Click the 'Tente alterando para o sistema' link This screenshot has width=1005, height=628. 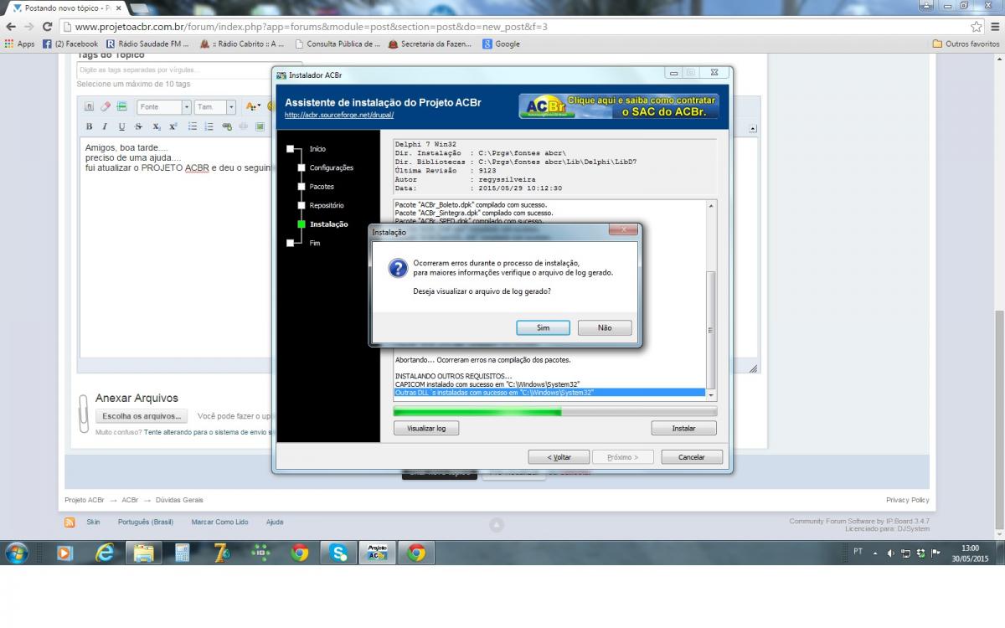[208, 432]
